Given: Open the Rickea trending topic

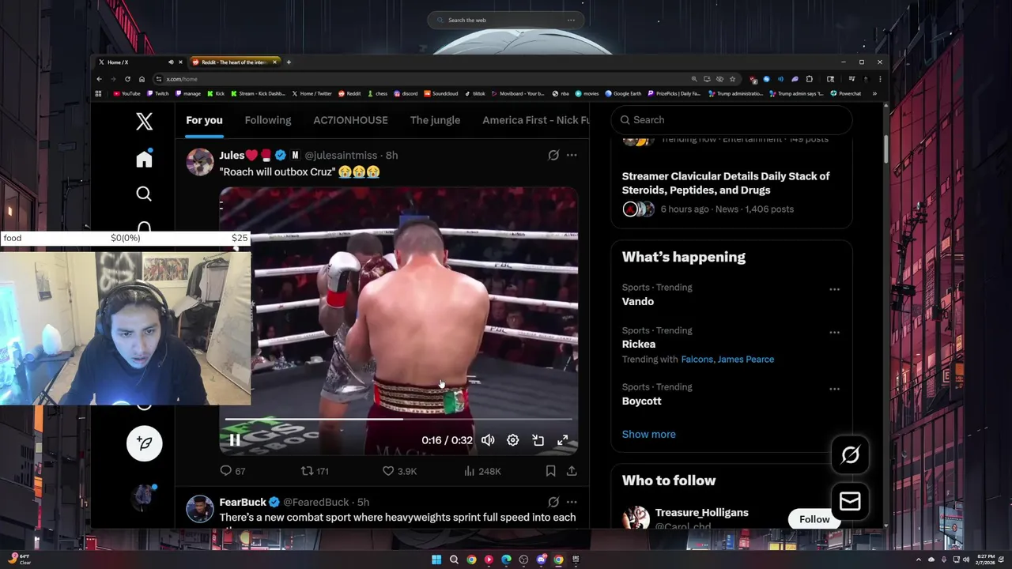Looking at the screenshot, I should point(638,344).
